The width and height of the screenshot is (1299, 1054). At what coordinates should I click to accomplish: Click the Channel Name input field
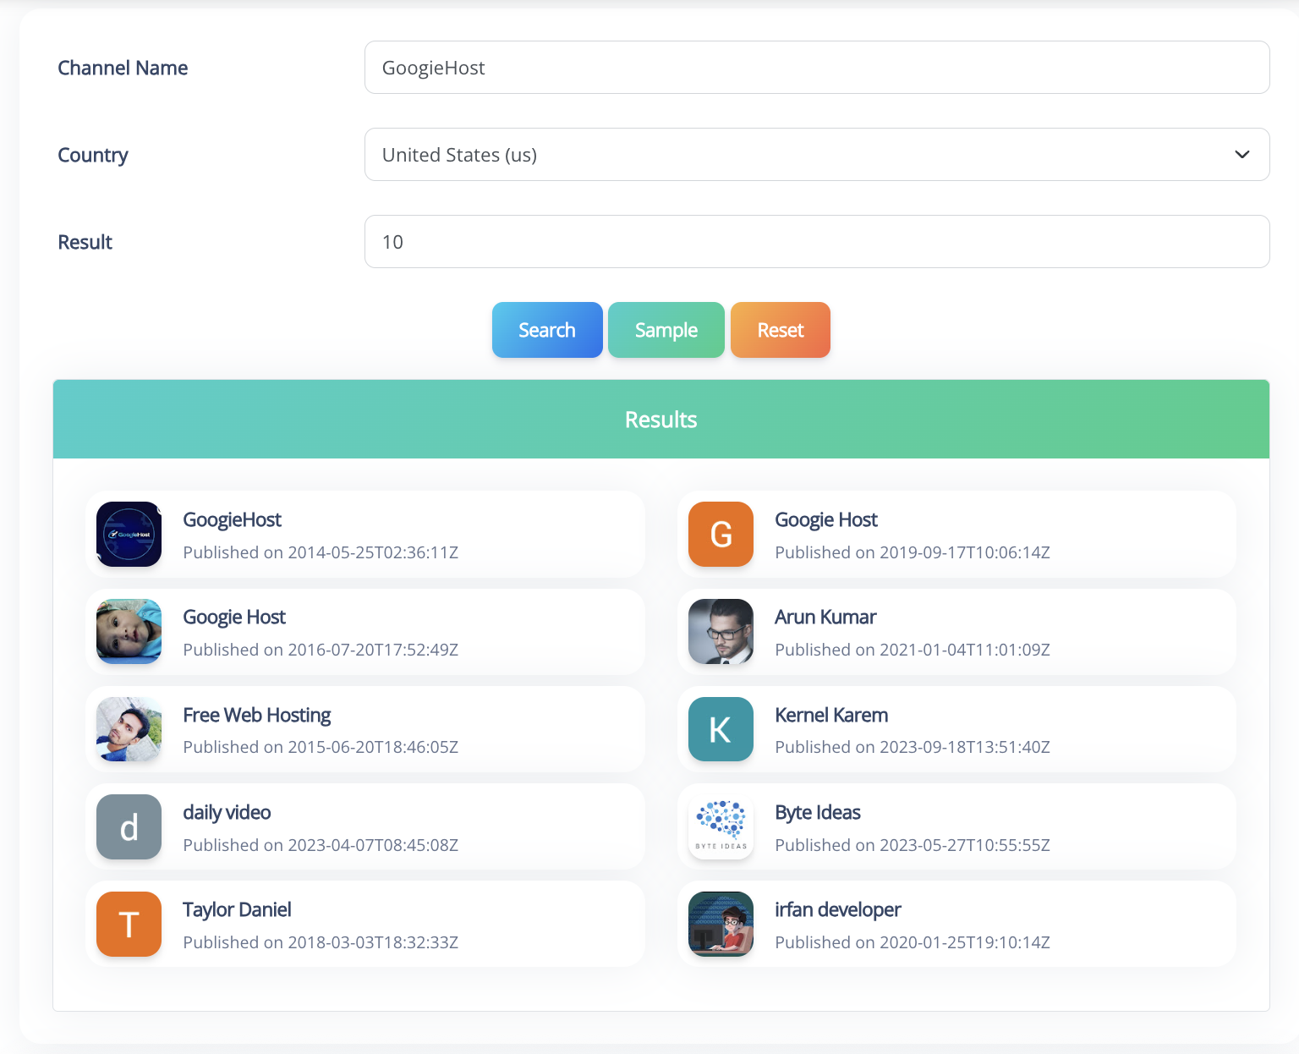[816, 67]
